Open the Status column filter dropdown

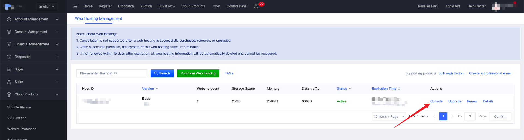click(350, 89)
